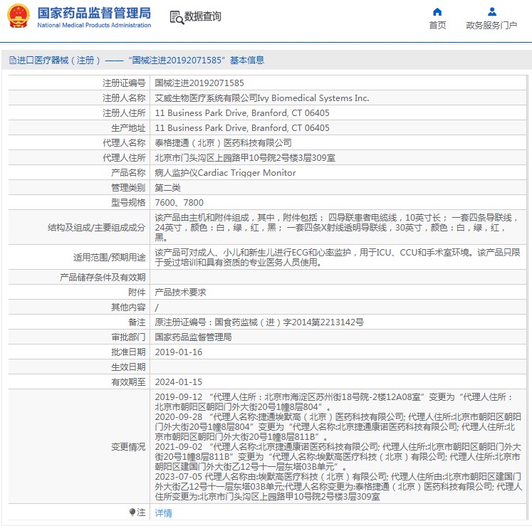Click agent address 北京市门头沟区上园路甲10号院 value

tap(245, 158)
